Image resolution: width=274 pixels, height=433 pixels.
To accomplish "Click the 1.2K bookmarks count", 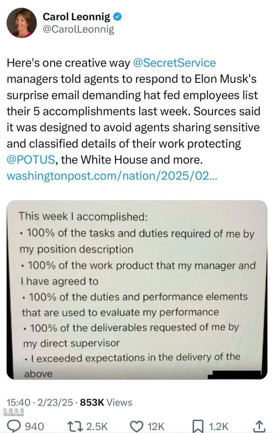I will coord(219,426).
